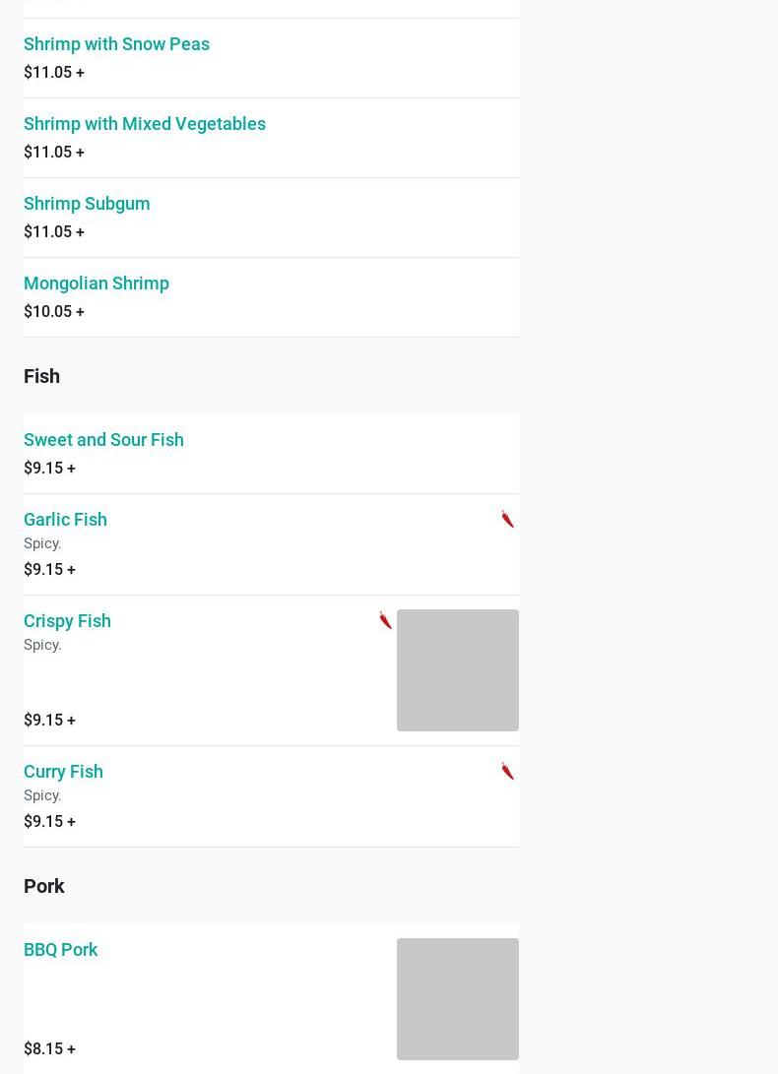Choose the Crispy Fish dish title
Image resolution: width=778 pixels, height=1074 pixels.
pyautogui.click(x=67, y=620)
